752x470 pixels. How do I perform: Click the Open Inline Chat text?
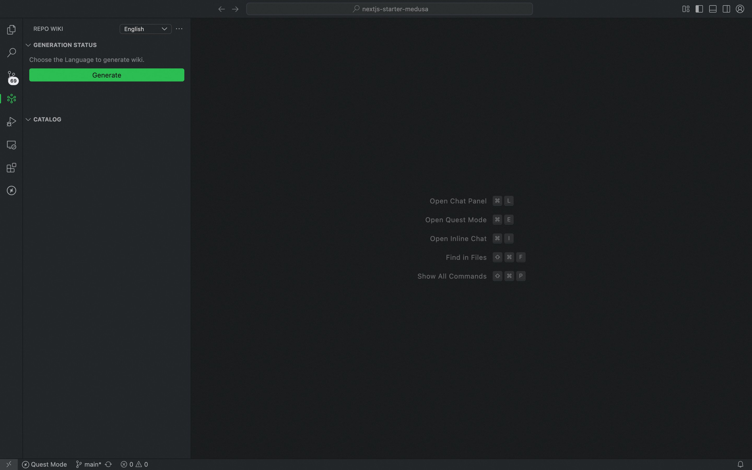pyautogui.click(x=458, y=239)
